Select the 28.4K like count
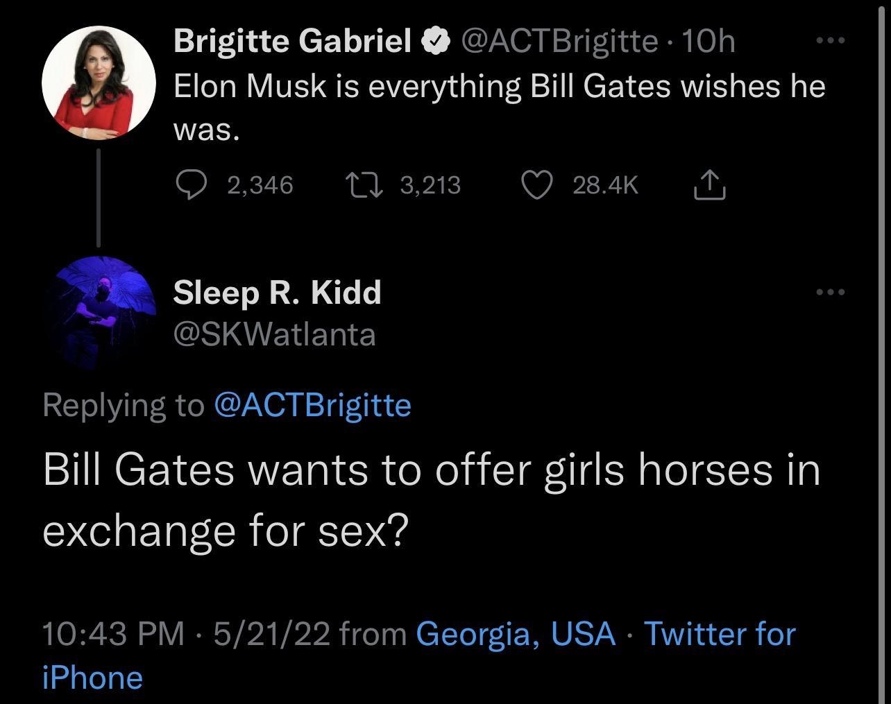 click(x=606, y=184)
